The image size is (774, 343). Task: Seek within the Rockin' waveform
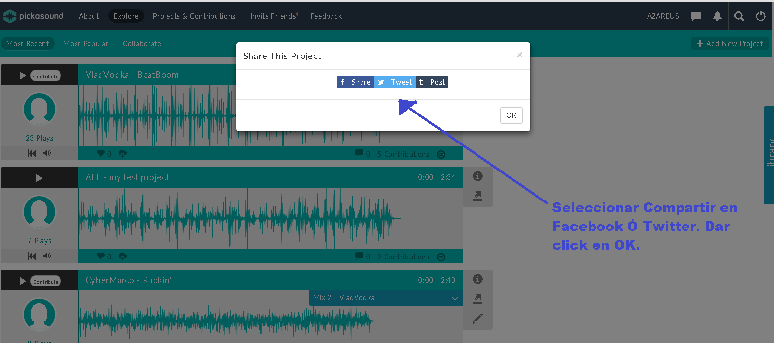point(270,319)
